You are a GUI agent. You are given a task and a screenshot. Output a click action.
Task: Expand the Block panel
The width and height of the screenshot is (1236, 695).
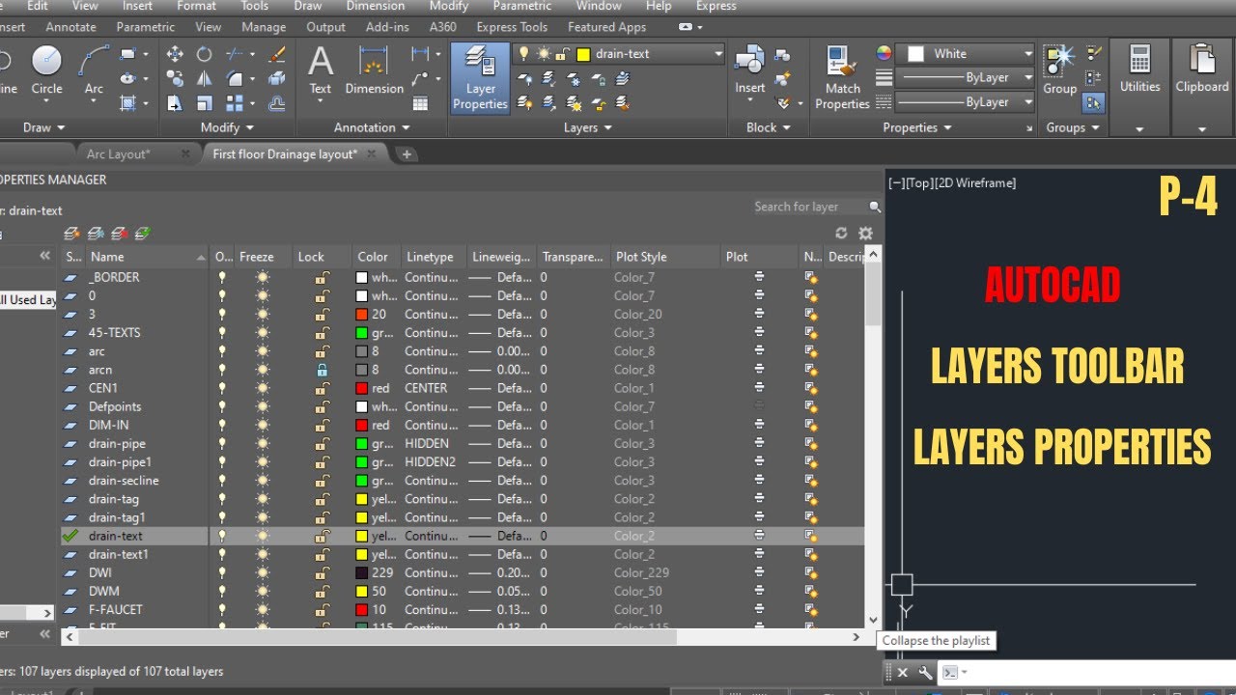pyautogui.click(x=769, y=127)
